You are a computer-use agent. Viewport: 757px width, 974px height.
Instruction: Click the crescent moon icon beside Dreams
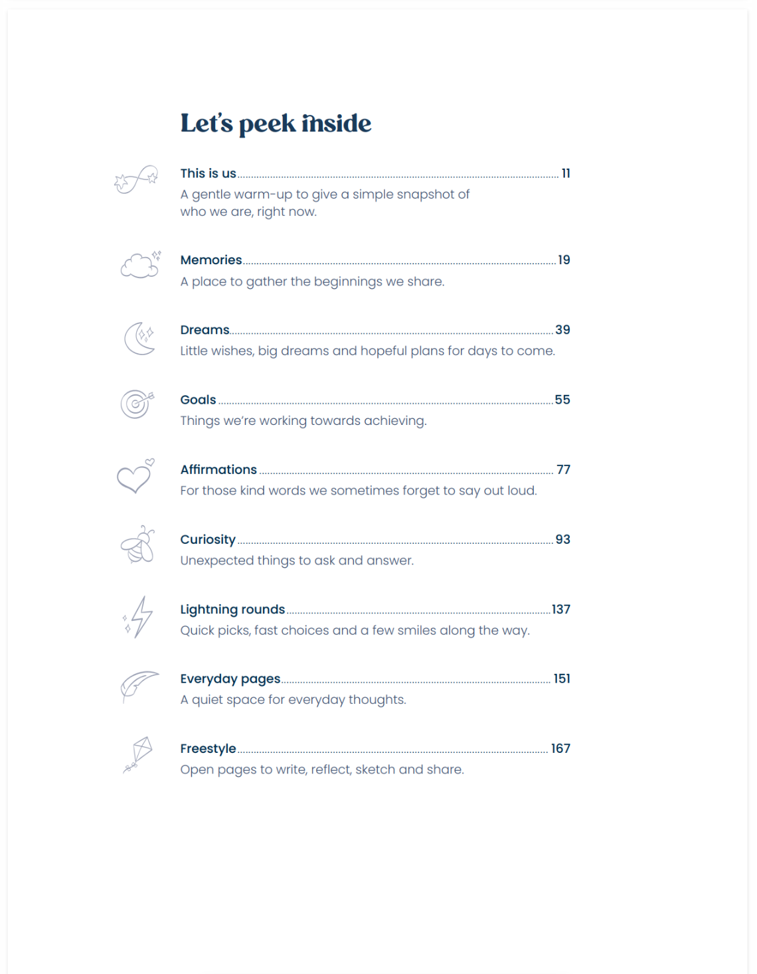pos(139,339)
